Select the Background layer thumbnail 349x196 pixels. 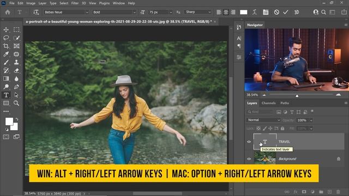pos(265,158)
